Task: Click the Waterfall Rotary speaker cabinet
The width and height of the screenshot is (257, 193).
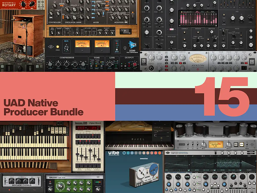Action: coord(28,35)
